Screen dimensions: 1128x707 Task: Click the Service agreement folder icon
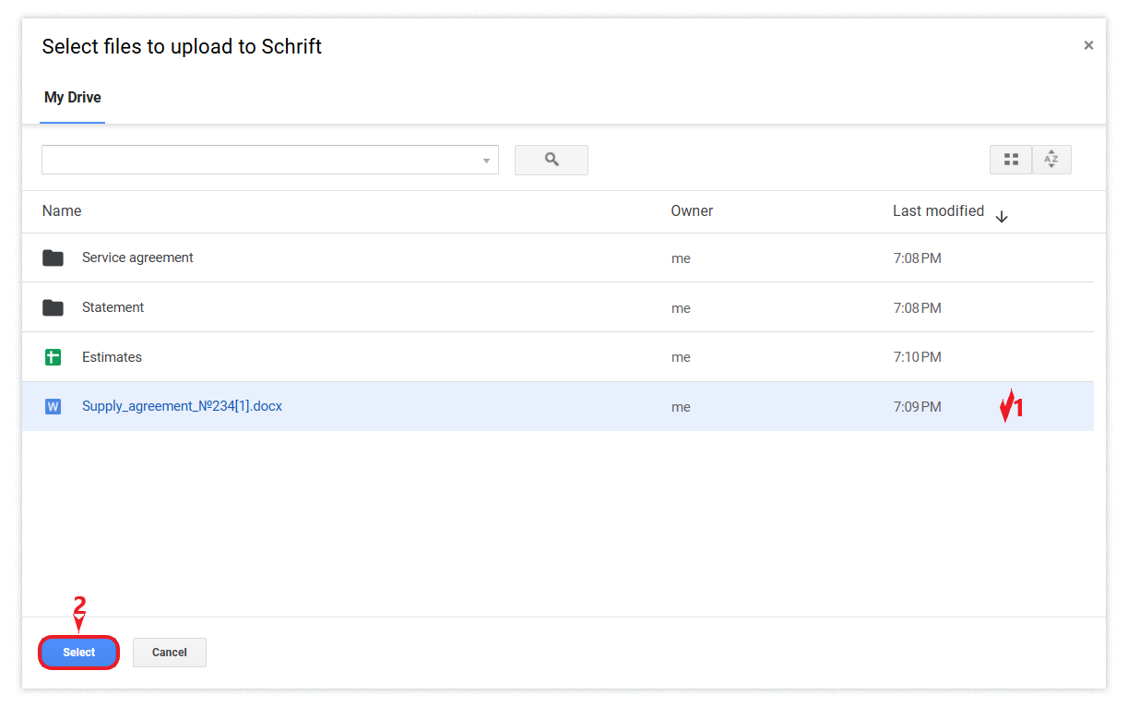click(53, 258)
